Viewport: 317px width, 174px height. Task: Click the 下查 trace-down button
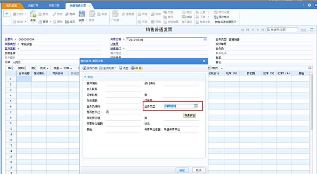point(200,17)
